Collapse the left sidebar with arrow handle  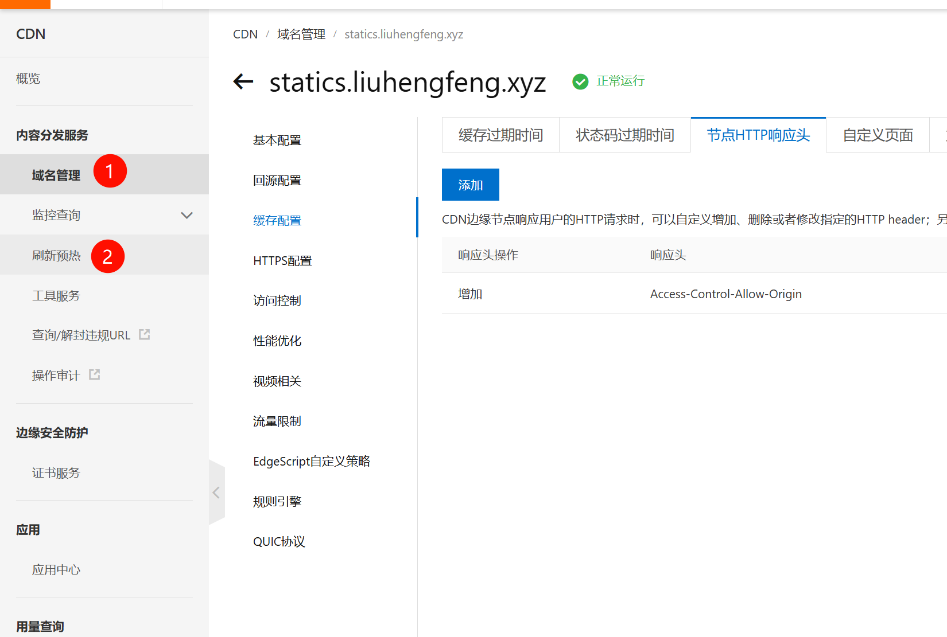point(216,493)
